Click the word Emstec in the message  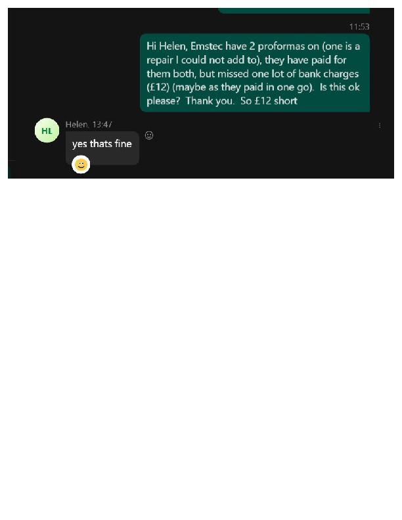[206, 46]
